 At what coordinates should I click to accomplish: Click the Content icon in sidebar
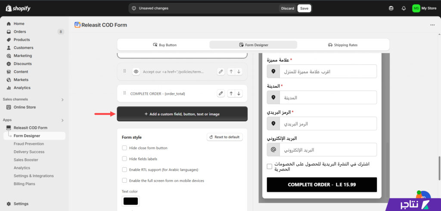[9, 72]
